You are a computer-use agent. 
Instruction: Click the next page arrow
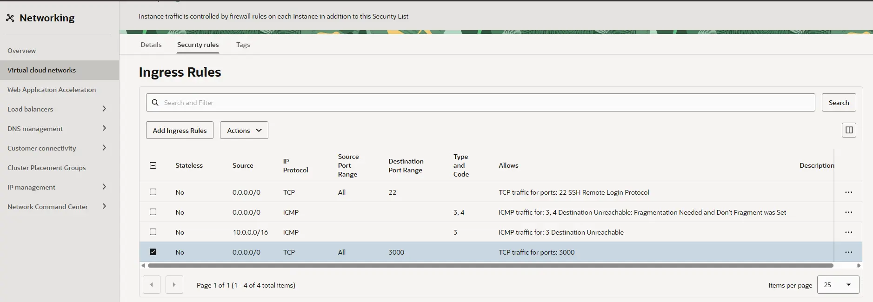point(174,285)
